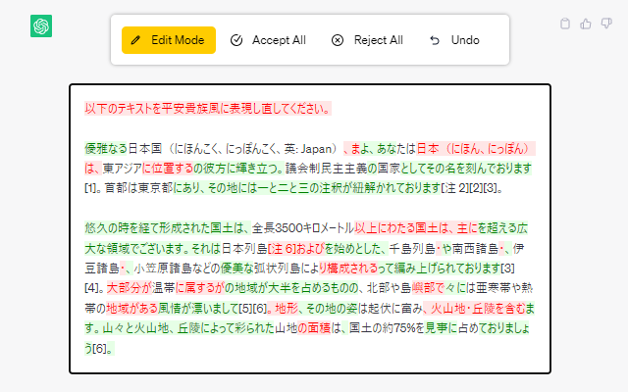Viewport: 628px width, 392px height.
Task: Click the inserted text の彼方に輝き立つ
Action: [235, 169]
